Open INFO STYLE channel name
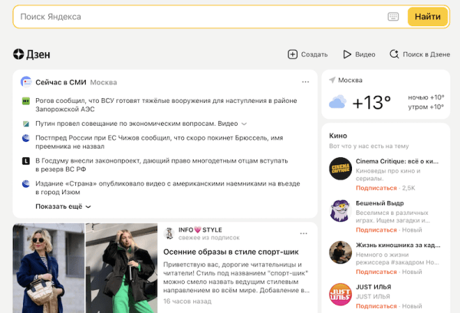The image size is (460, 313). [200, 230]
